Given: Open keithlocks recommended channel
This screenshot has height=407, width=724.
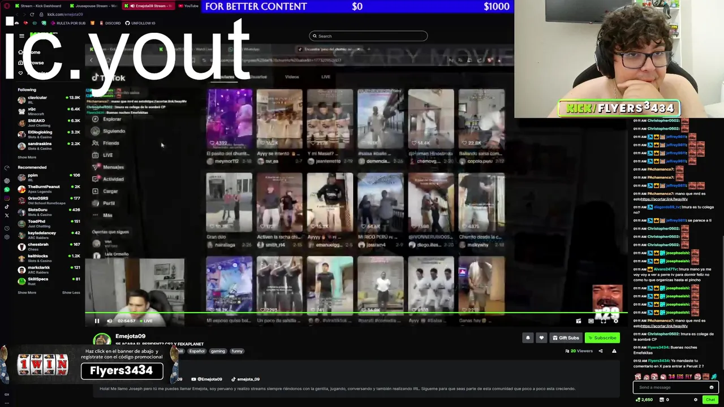Looking at the screenshot, I should (49, 258).
